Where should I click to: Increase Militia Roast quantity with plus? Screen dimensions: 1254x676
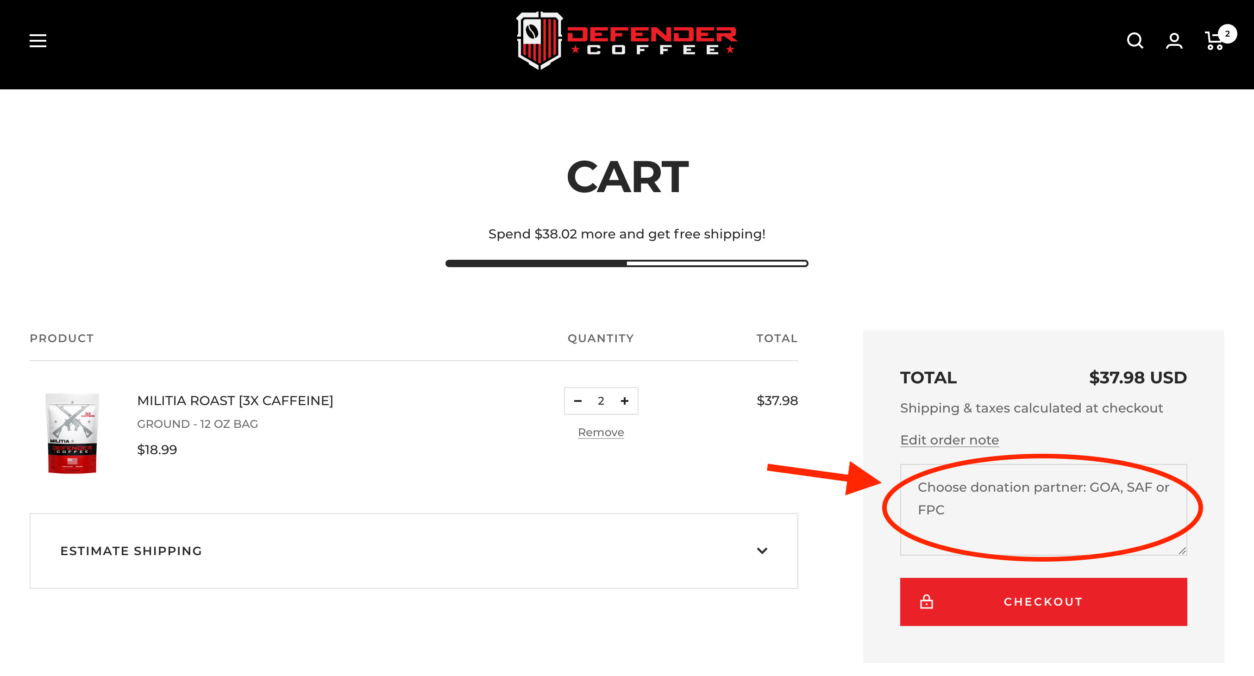(625, 401)
